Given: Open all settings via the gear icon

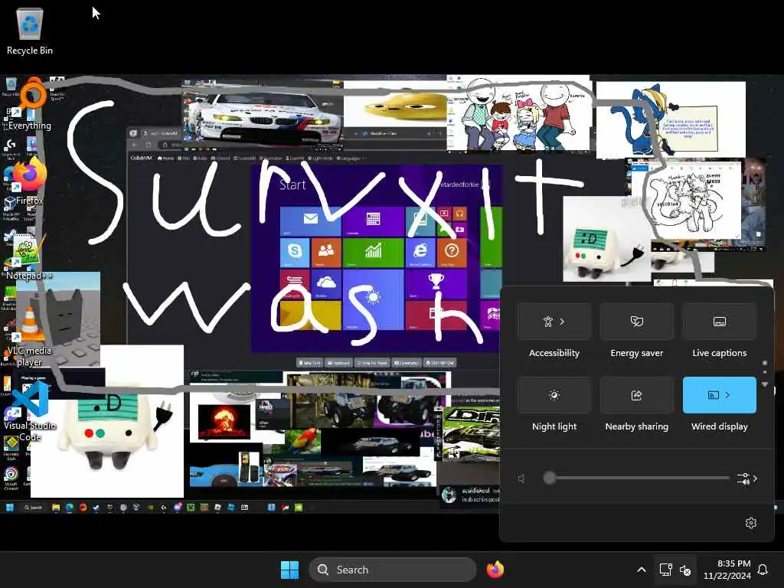Looking at the screenshot, I should point(751,523).
